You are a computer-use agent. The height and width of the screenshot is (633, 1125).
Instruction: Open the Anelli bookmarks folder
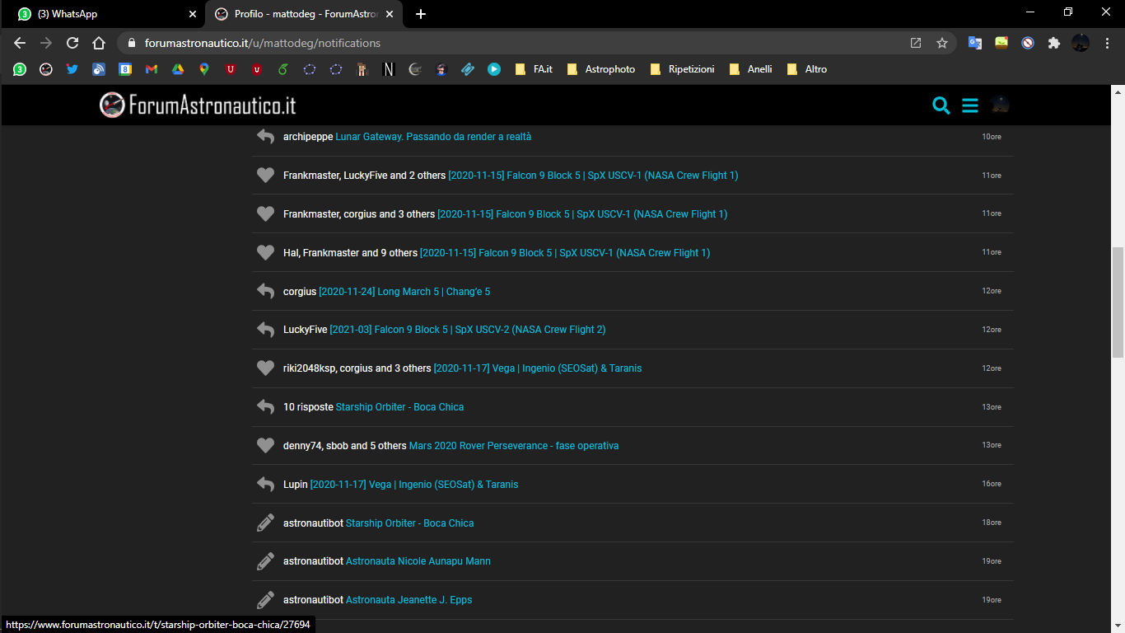tap(751, 69)
